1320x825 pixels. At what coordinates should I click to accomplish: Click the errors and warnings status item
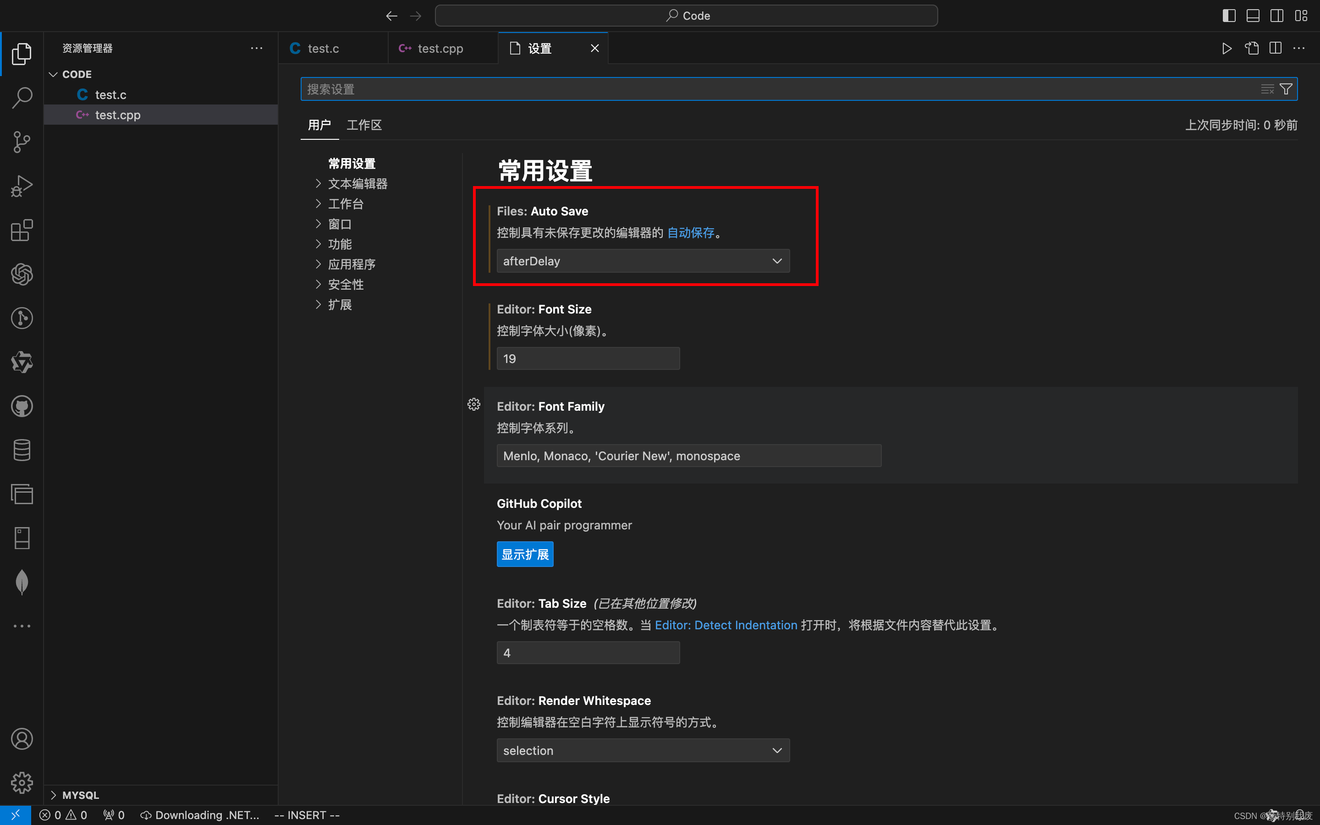pos(63,815)
